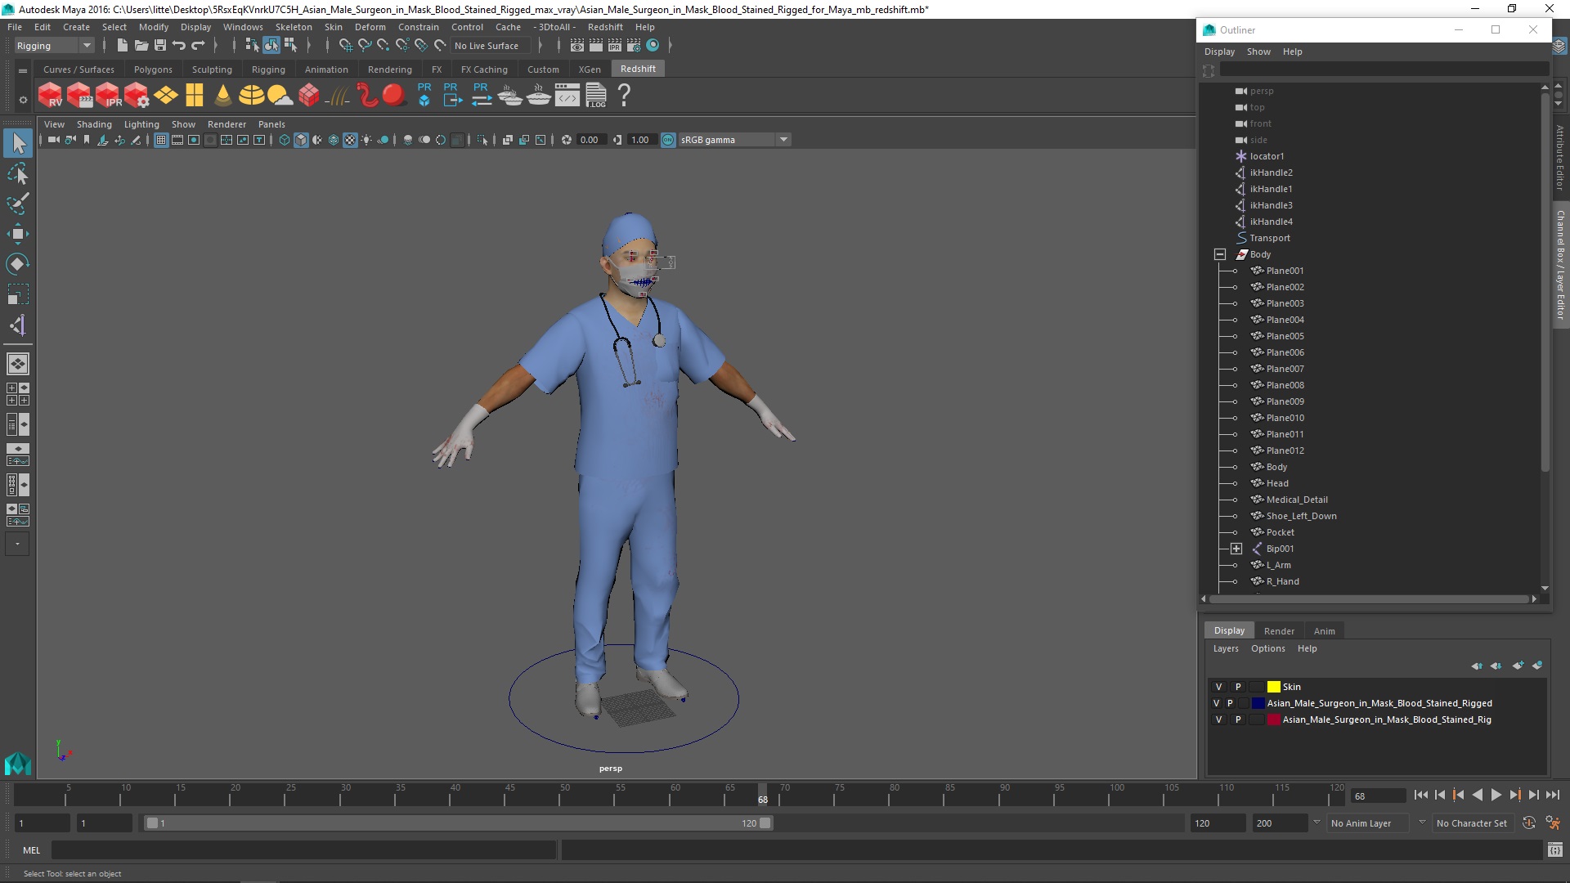The image size is (1570, 883).
Task: Step forward one frame
Action: (x=1533, y=795)
